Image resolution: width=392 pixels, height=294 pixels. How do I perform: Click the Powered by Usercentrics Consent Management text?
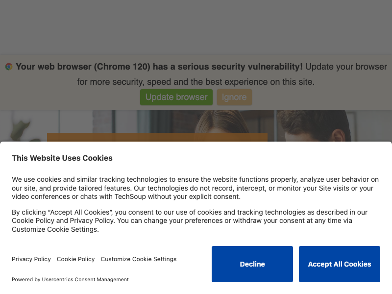point(70,279)
